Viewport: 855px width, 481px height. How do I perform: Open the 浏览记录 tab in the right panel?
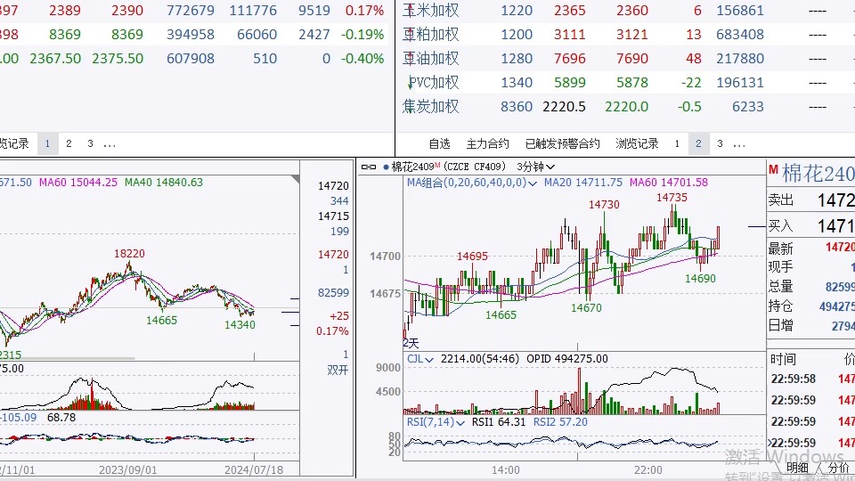637,143
